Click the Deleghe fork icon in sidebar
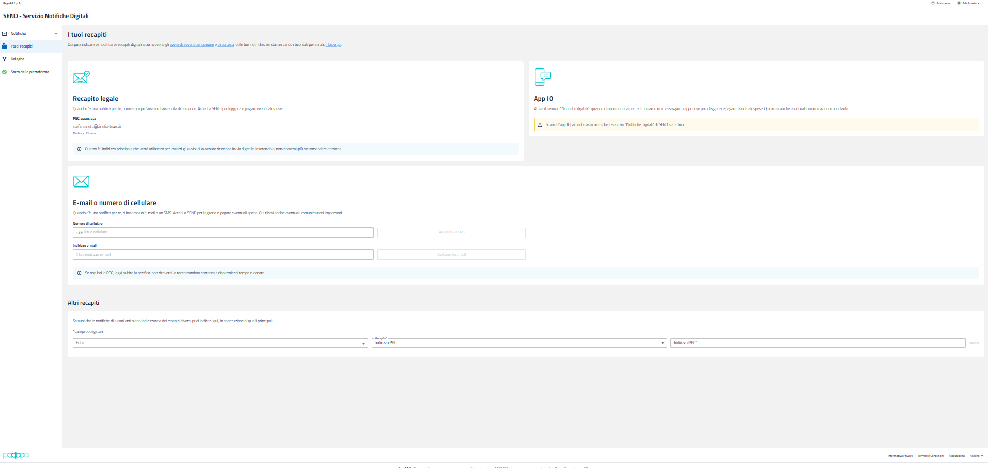Screen dimensions: 988x468 click(5, 59)
